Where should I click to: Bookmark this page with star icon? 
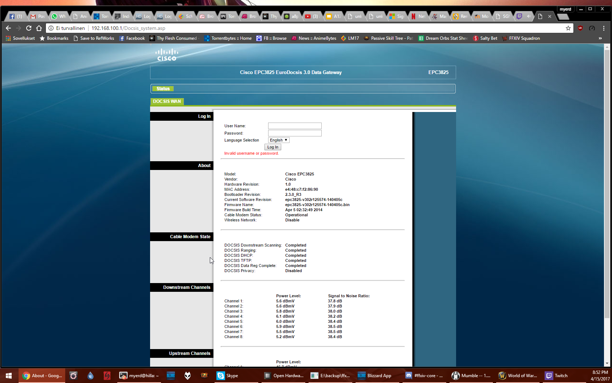tap(568, 28)
